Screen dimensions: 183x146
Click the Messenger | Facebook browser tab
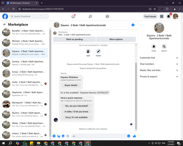[x=22, y=3]
